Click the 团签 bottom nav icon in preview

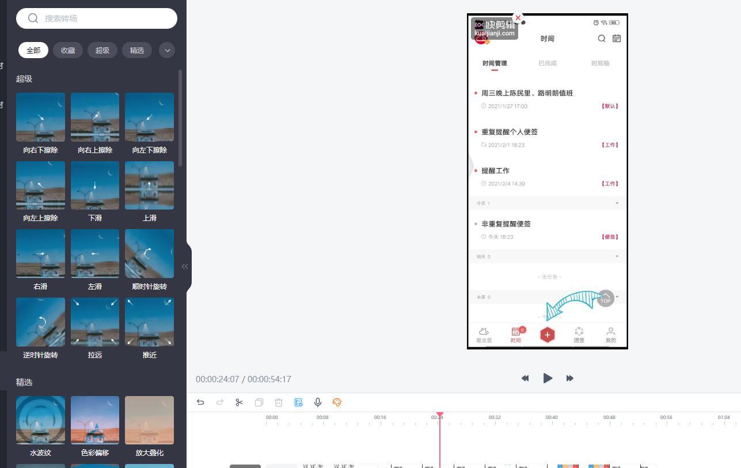click(x=579, y=335)
